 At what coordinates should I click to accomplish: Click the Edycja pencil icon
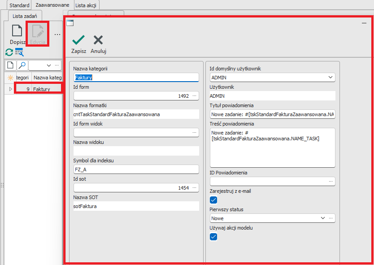(38, 31)
